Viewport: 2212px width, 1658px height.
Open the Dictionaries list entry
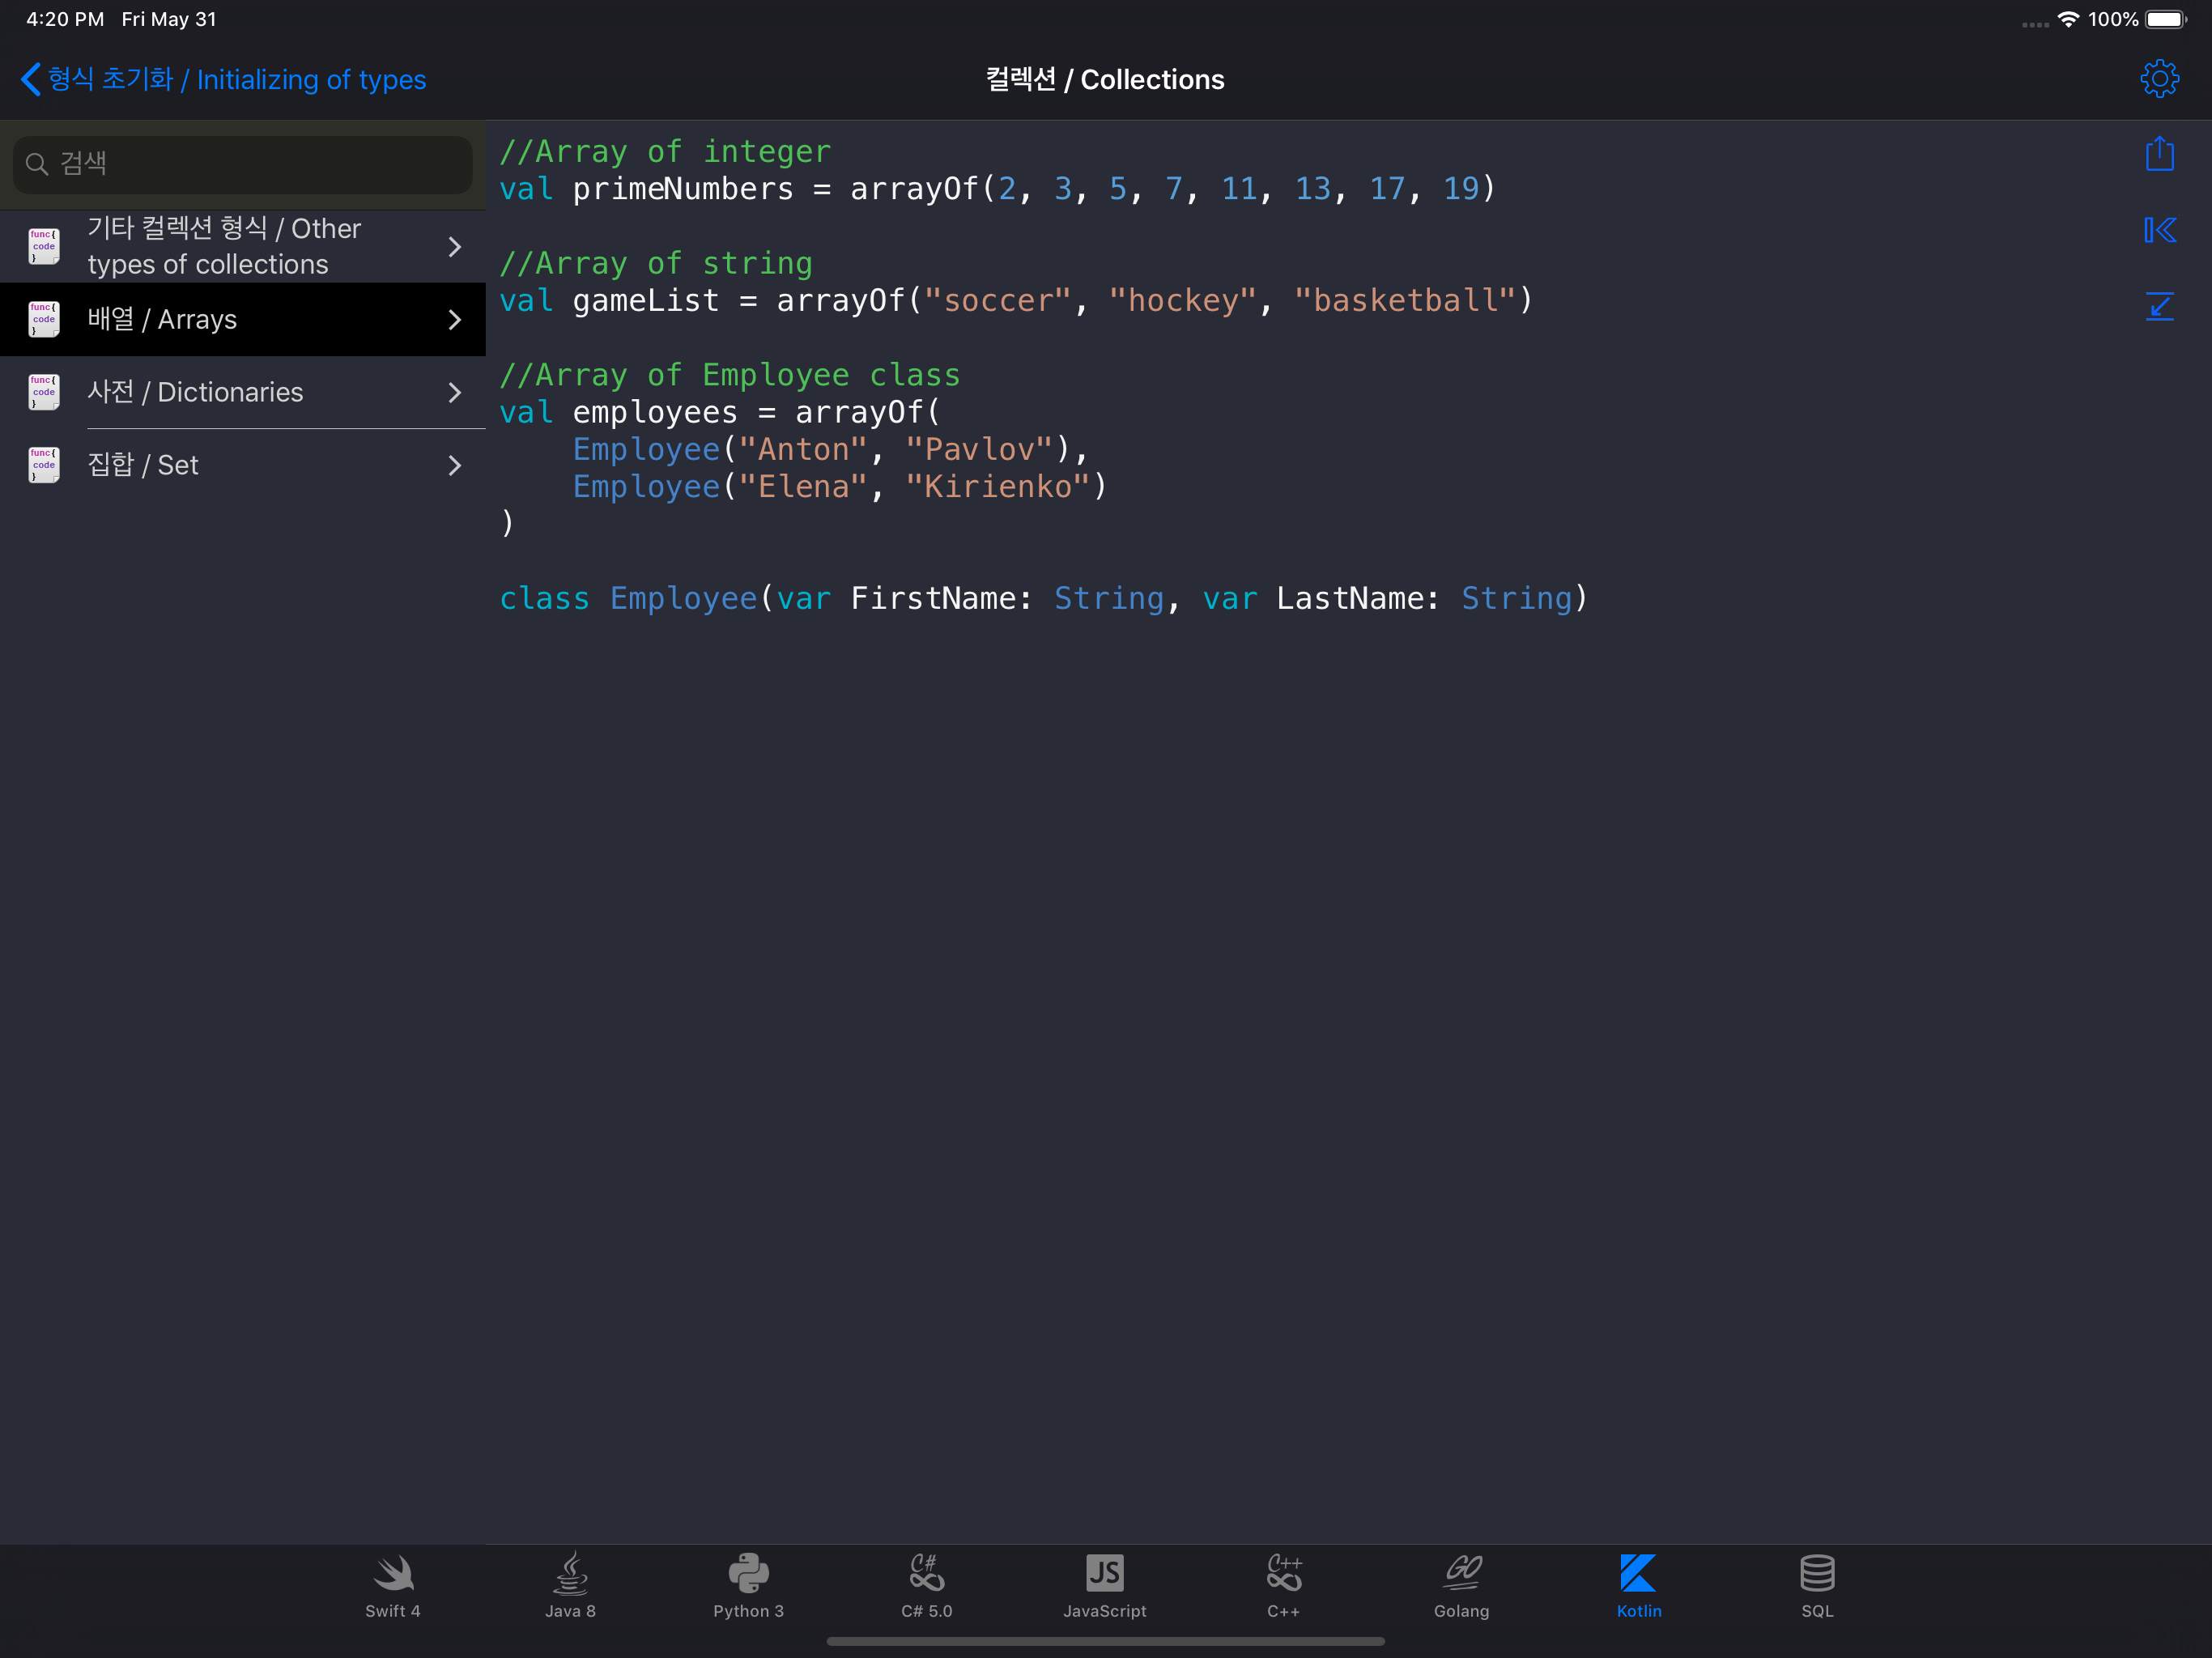(195, 392)
